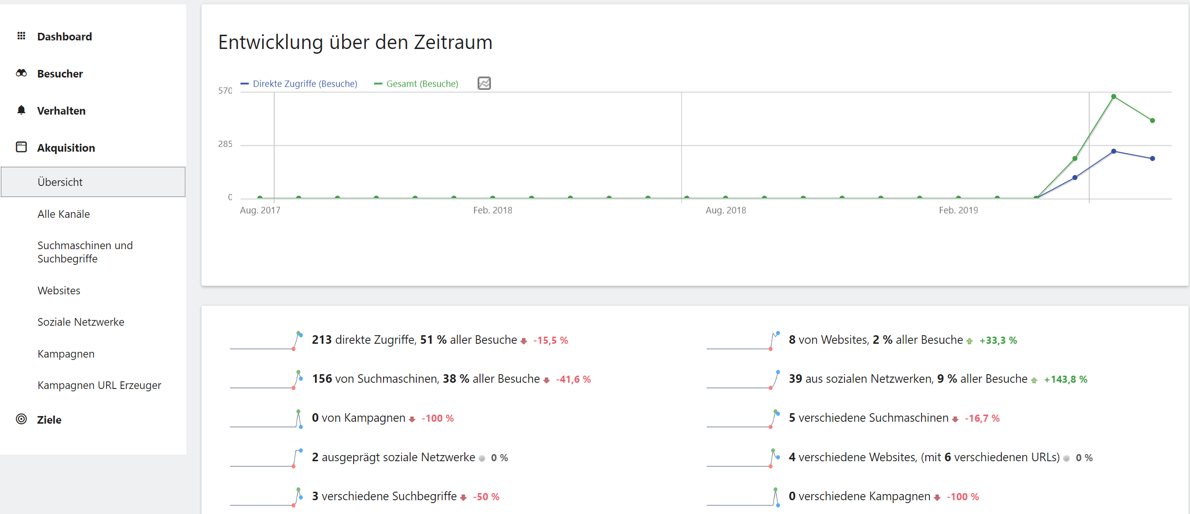This screenshot has width=1190, height=514.
Task: Collapse the Akquisition menu
Action: 66,148
